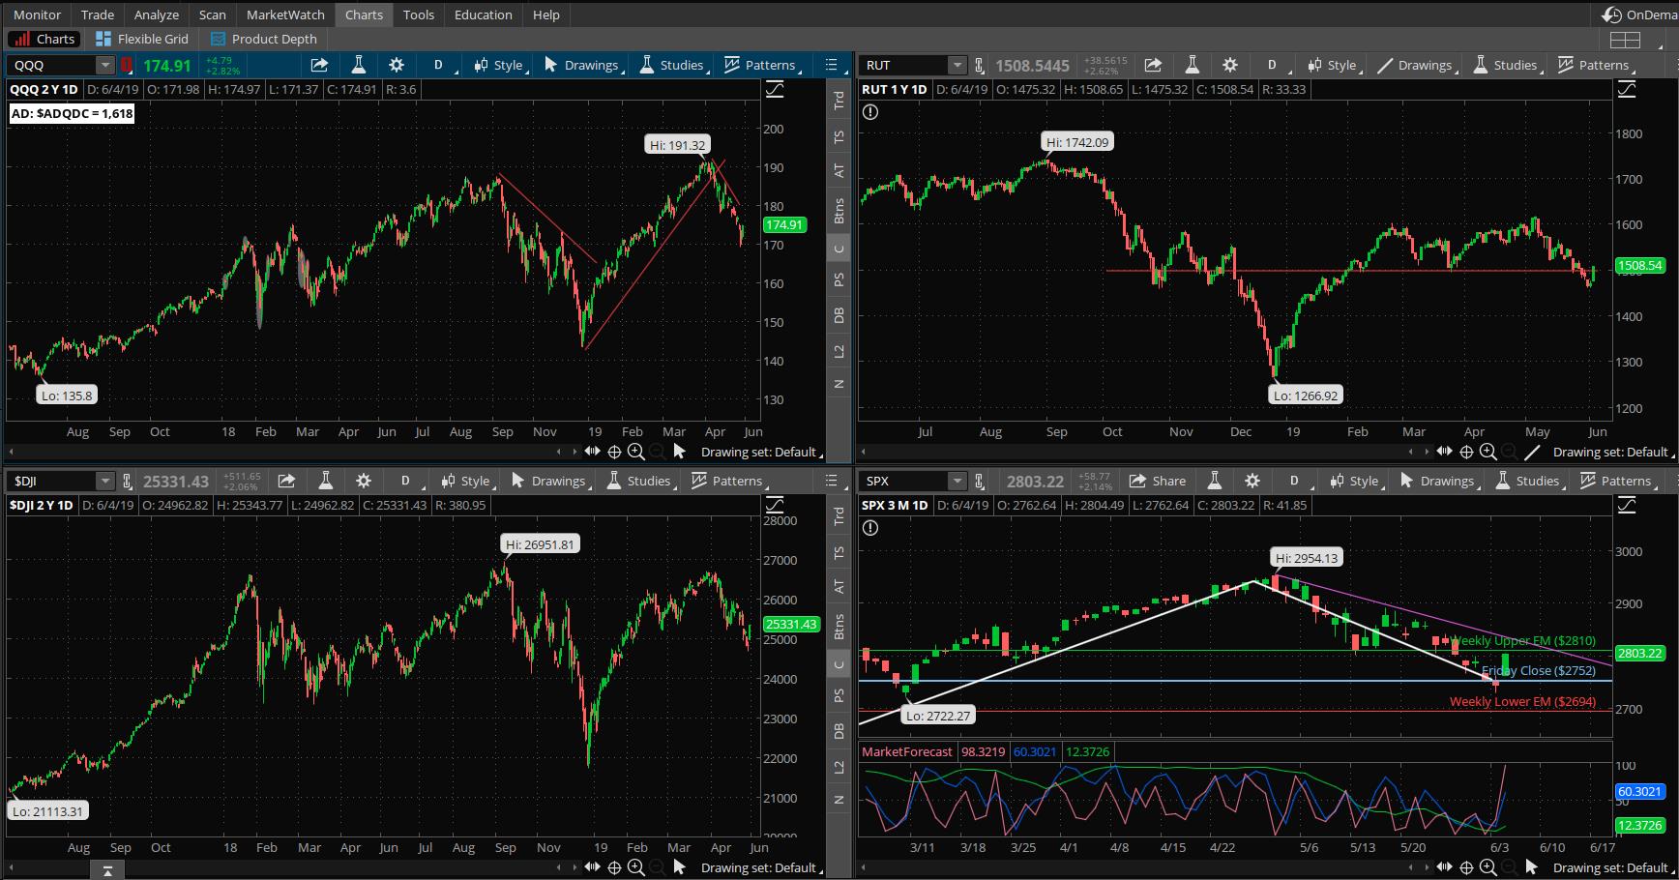Click the expand arrow tab at the window bottom
The image size is (1679, 880).
[x=107, y=871]
